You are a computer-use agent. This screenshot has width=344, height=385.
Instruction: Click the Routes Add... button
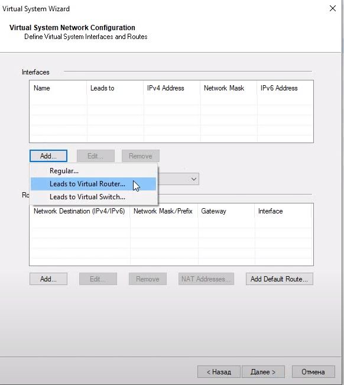point(48,279)
